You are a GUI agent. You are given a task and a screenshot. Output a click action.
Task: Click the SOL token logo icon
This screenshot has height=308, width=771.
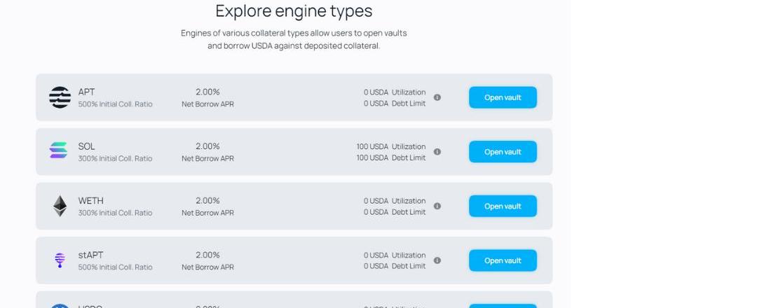(59, 150)
